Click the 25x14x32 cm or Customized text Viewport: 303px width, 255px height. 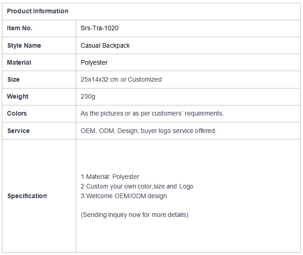(121, 79)
